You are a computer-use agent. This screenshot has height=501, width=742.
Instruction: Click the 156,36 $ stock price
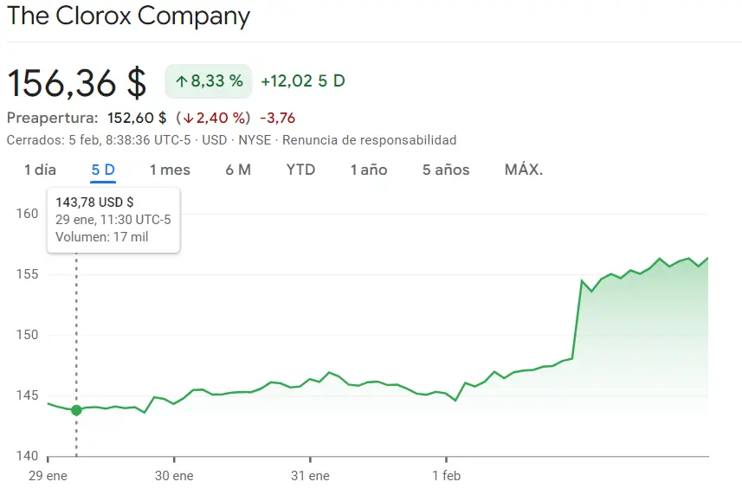pos(77,82)
